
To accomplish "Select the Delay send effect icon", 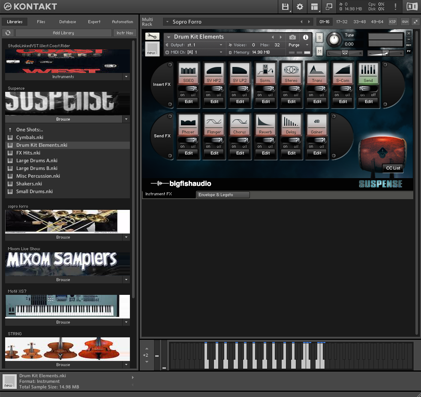I will [x=291, y=125].
